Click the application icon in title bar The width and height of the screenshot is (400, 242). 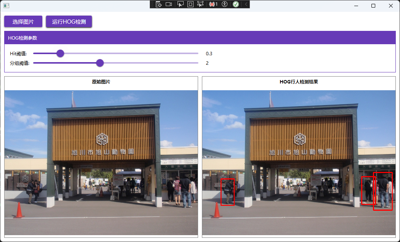6,6
